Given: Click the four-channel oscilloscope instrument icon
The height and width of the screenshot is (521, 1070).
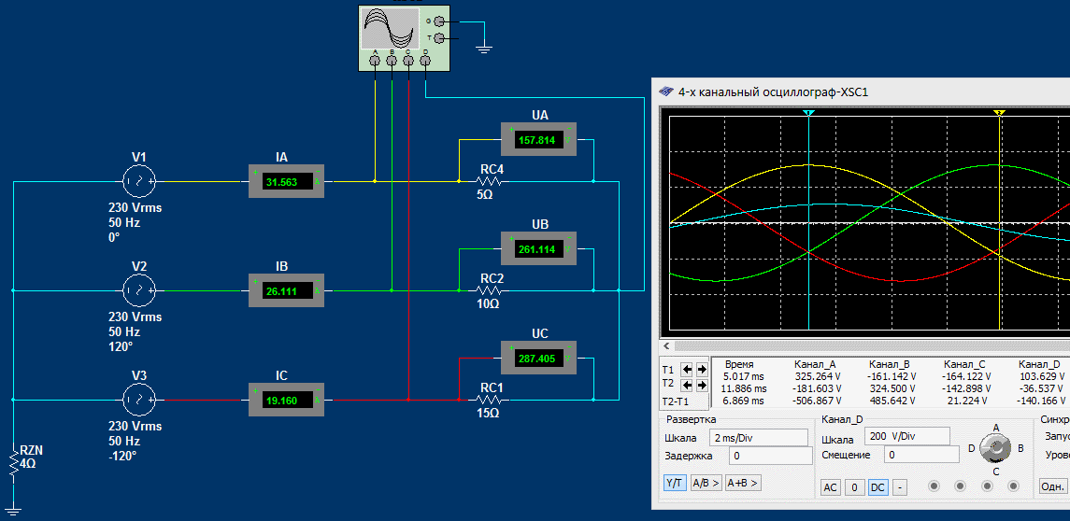Looking at the screenshot, I should [x=391, y=28].
